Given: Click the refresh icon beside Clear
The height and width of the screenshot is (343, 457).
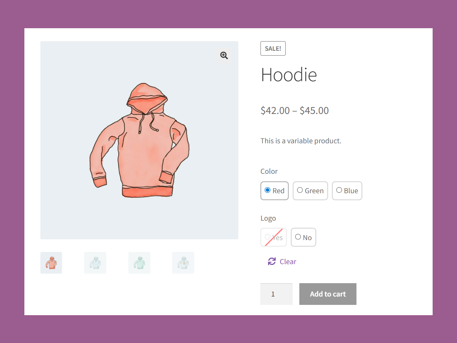Looking at the screenshot, I should [272, 261].
